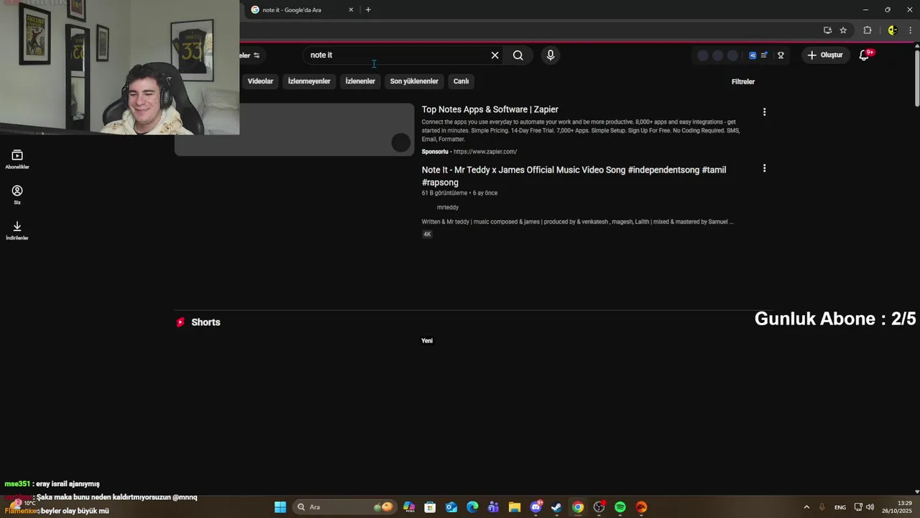Screen dimensions: 920x518
Task: Open Microsoft Edge from taskbar
Action: click(472, 507)
